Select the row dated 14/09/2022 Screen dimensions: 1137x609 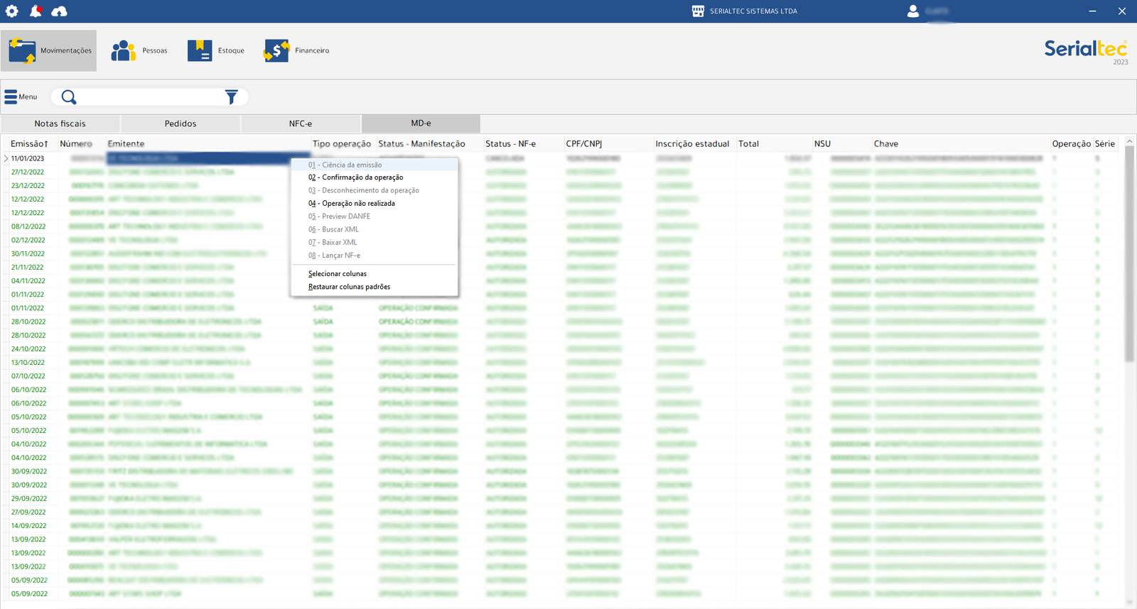[563, 525]
